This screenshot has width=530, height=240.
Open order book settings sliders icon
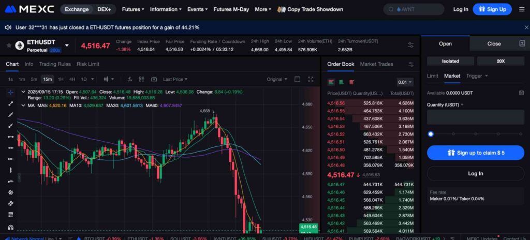411,64
